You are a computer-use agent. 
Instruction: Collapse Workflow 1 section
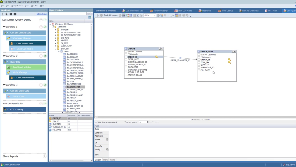point(4,27)
